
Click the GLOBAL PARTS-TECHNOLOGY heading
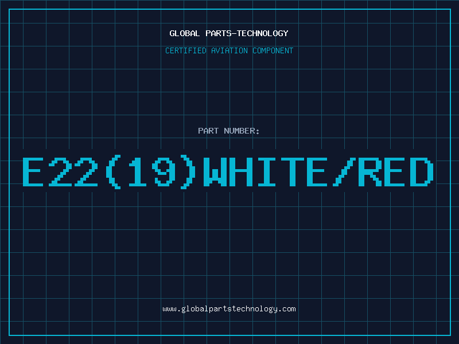[229, 33]
